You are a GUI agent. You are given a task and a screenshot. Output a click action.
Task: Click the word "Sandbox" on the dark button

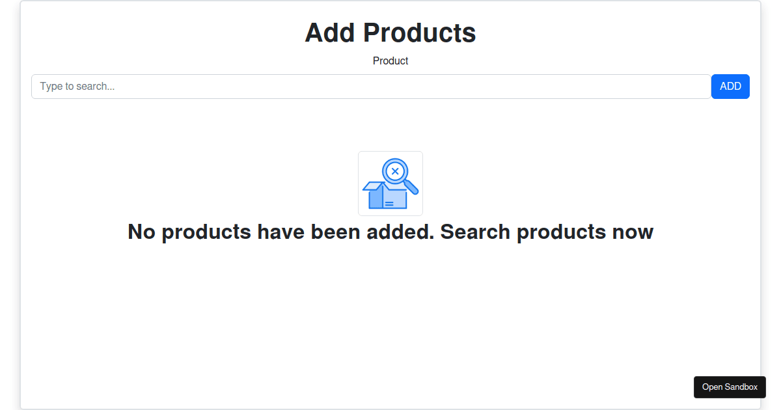coord(742,387)
